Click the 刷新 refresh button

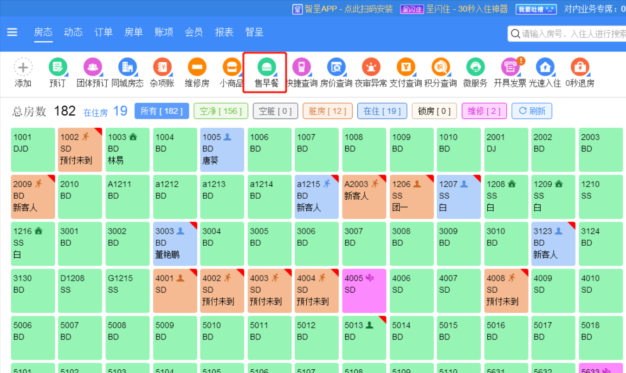(532, 111)
